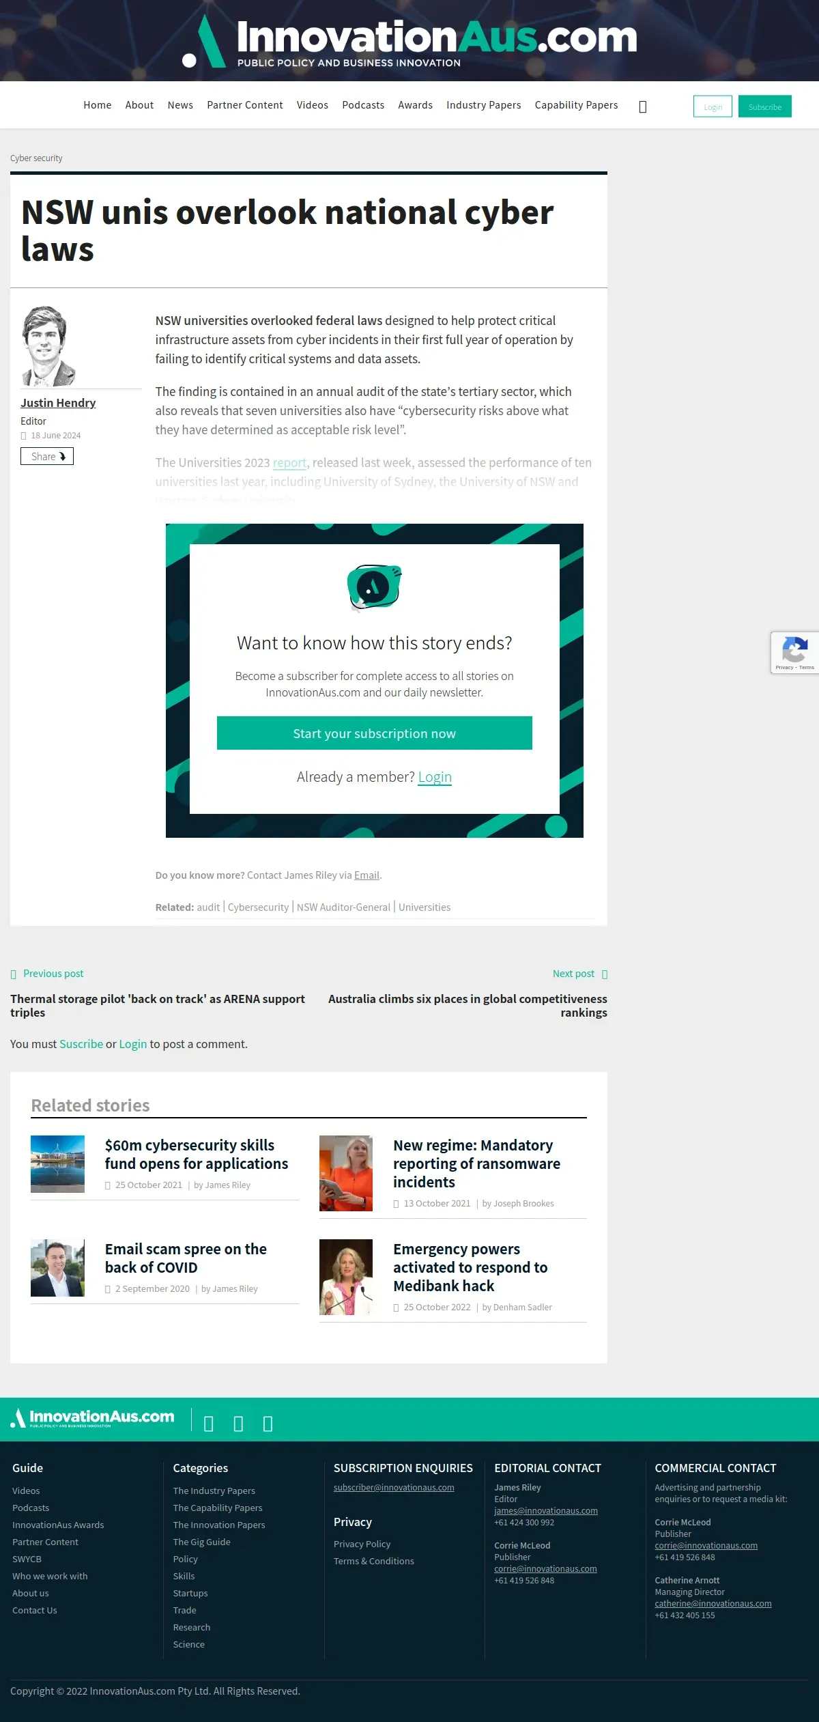The width and height of the screenshot is (819, 1722).
Task: Click the Email link to contact James Riley
Action: pos(367,875)
